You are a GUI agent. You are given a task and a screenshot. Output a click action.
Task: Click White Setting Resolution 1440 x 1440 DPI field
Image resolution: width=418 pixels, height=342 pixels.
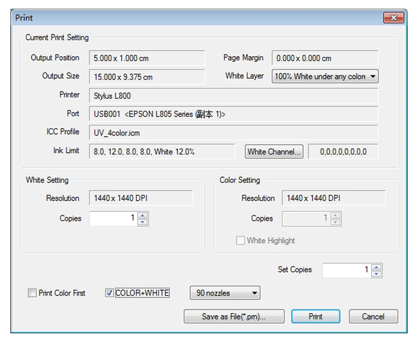point(141,198)
